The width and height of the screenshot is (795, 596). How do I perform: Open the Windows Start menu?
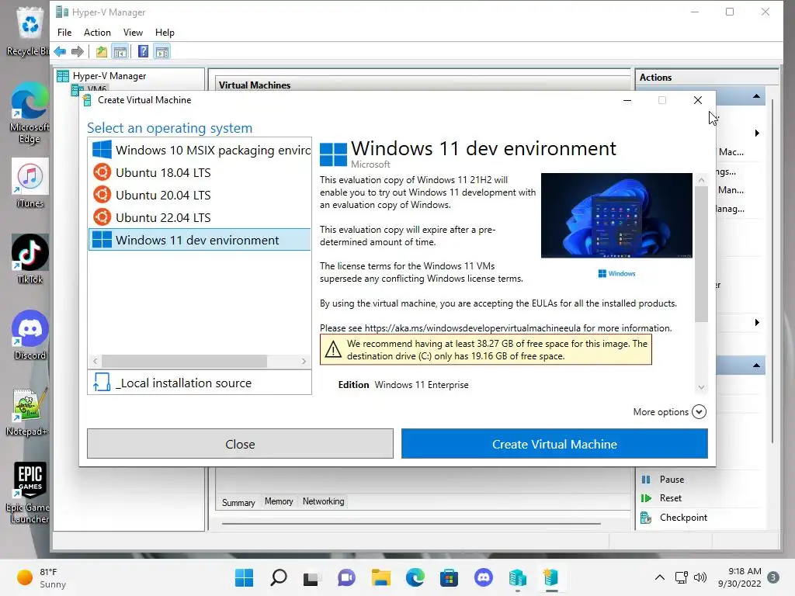coord(244,577)
